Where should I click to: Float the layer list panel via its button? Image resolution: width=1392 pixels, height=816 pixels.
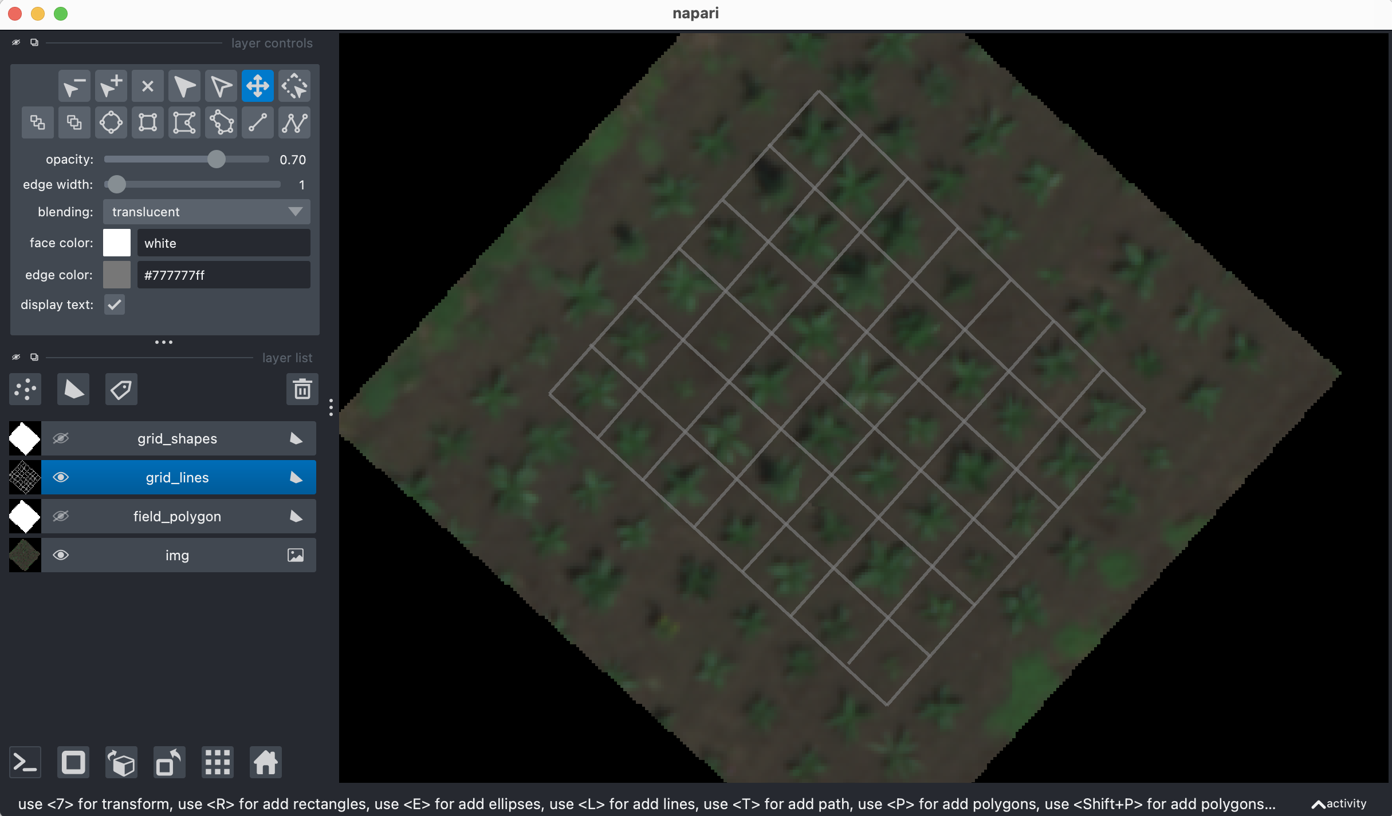[x=34, y=357]
